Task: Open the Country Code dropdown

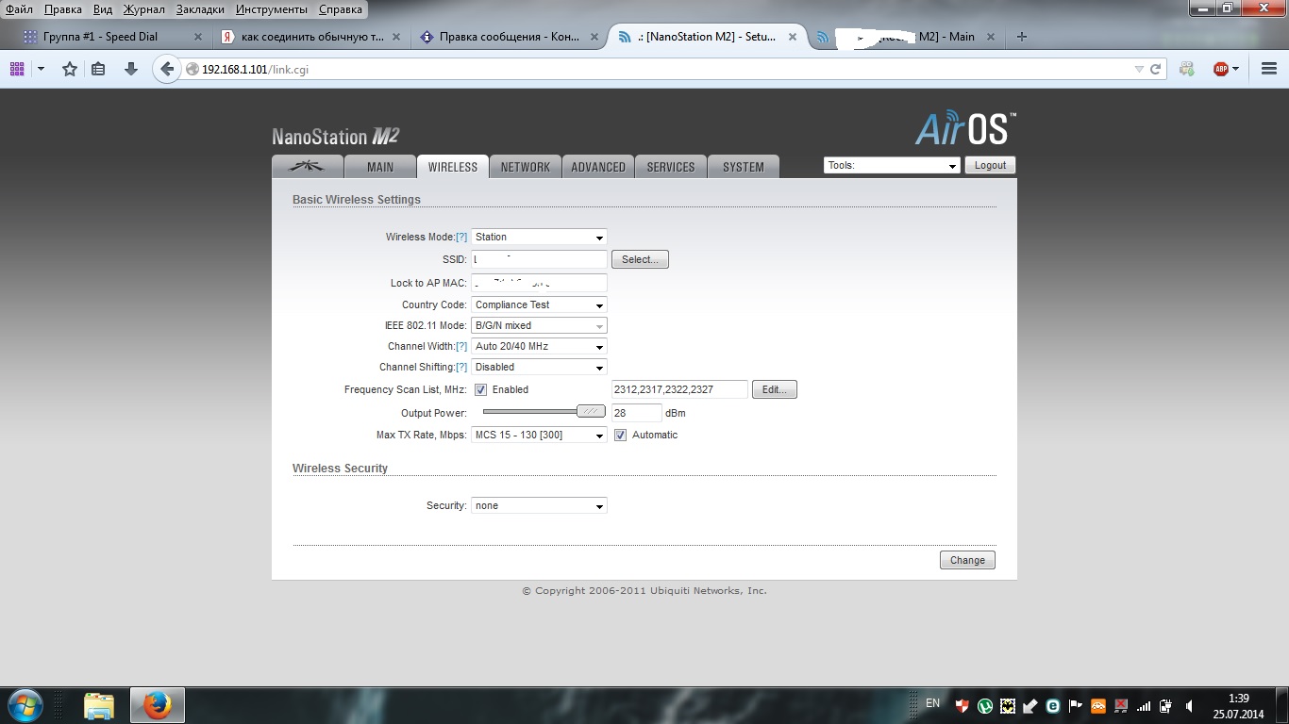Action: pyautogui.click(x=539, y=305)
